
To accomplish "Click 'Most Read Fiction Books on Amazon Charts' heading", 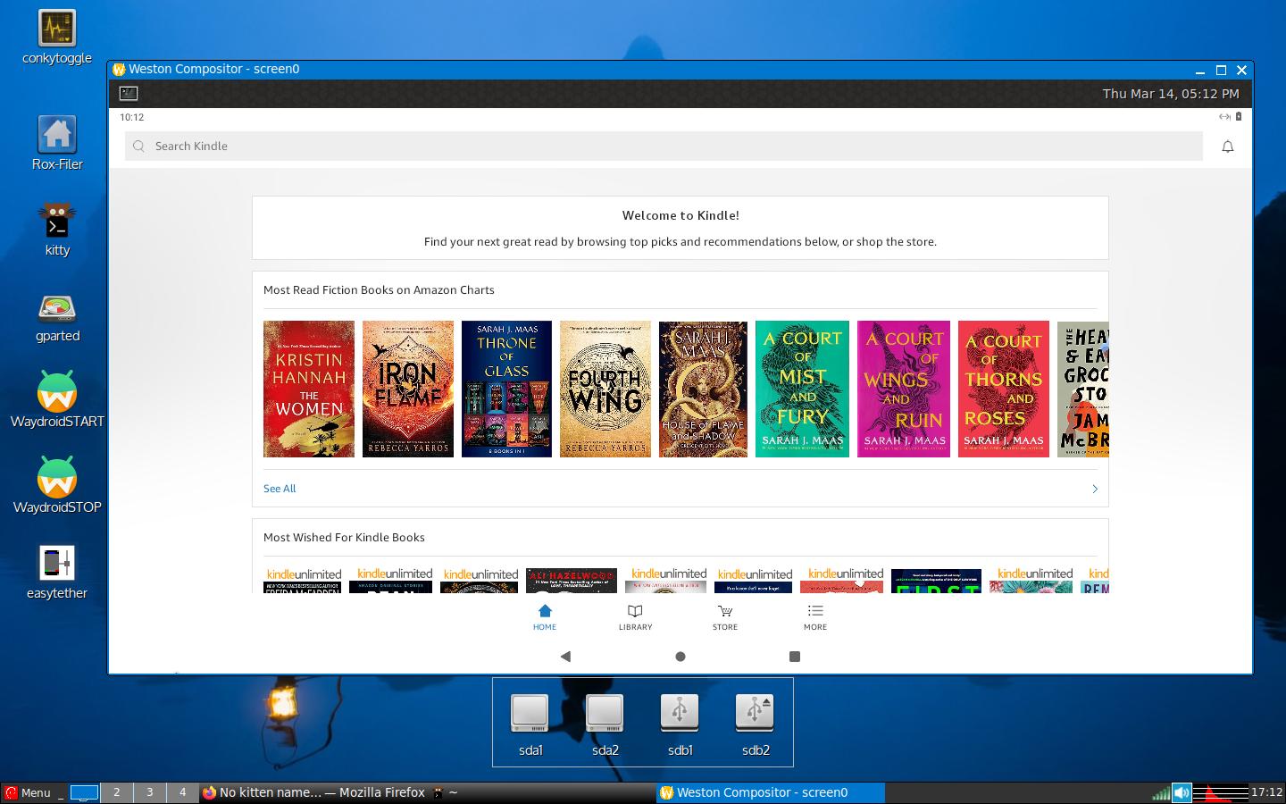I will coord(379,290).
